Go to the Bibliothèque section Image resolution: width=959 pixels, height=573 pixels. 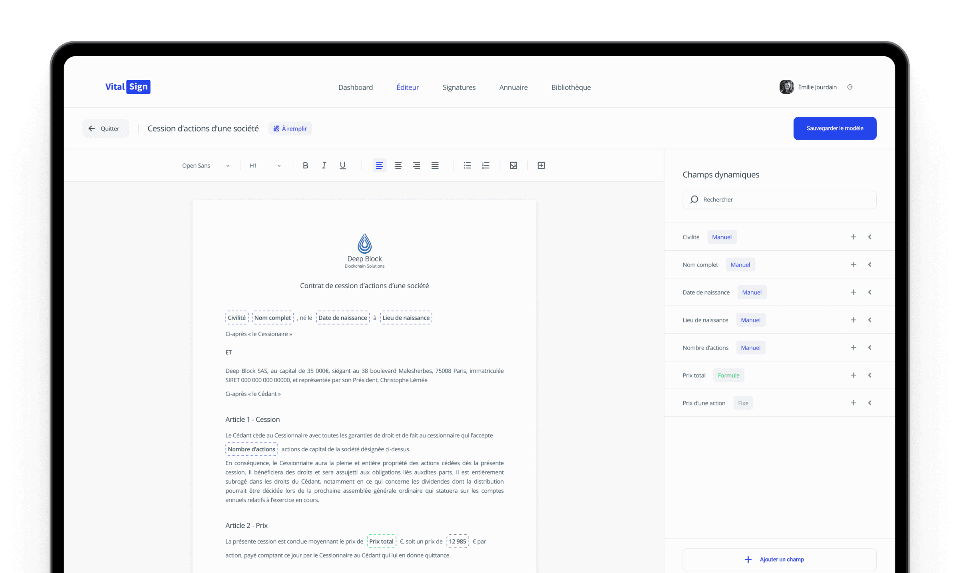571,87
